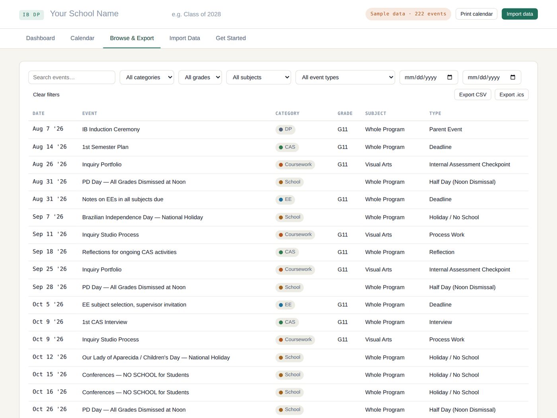Click the Export CSV button

coord(473,95)
